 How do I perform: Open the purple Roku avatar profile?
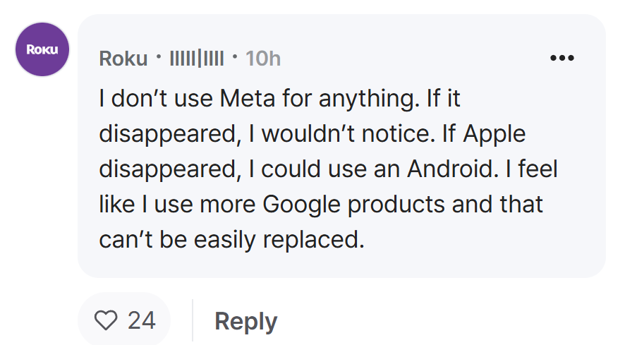point(42,49)
